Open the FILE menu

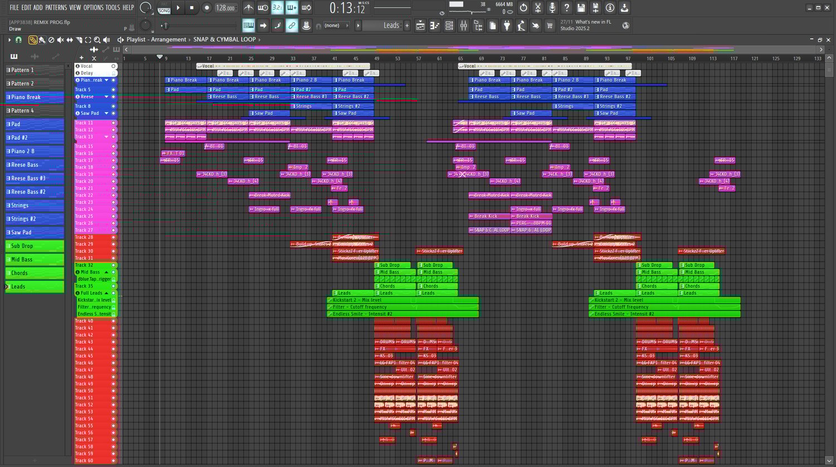click(x=14, y=8)
